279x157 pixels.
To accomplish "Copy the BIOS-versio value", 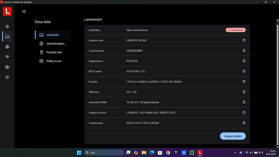I will coord(244,71).
